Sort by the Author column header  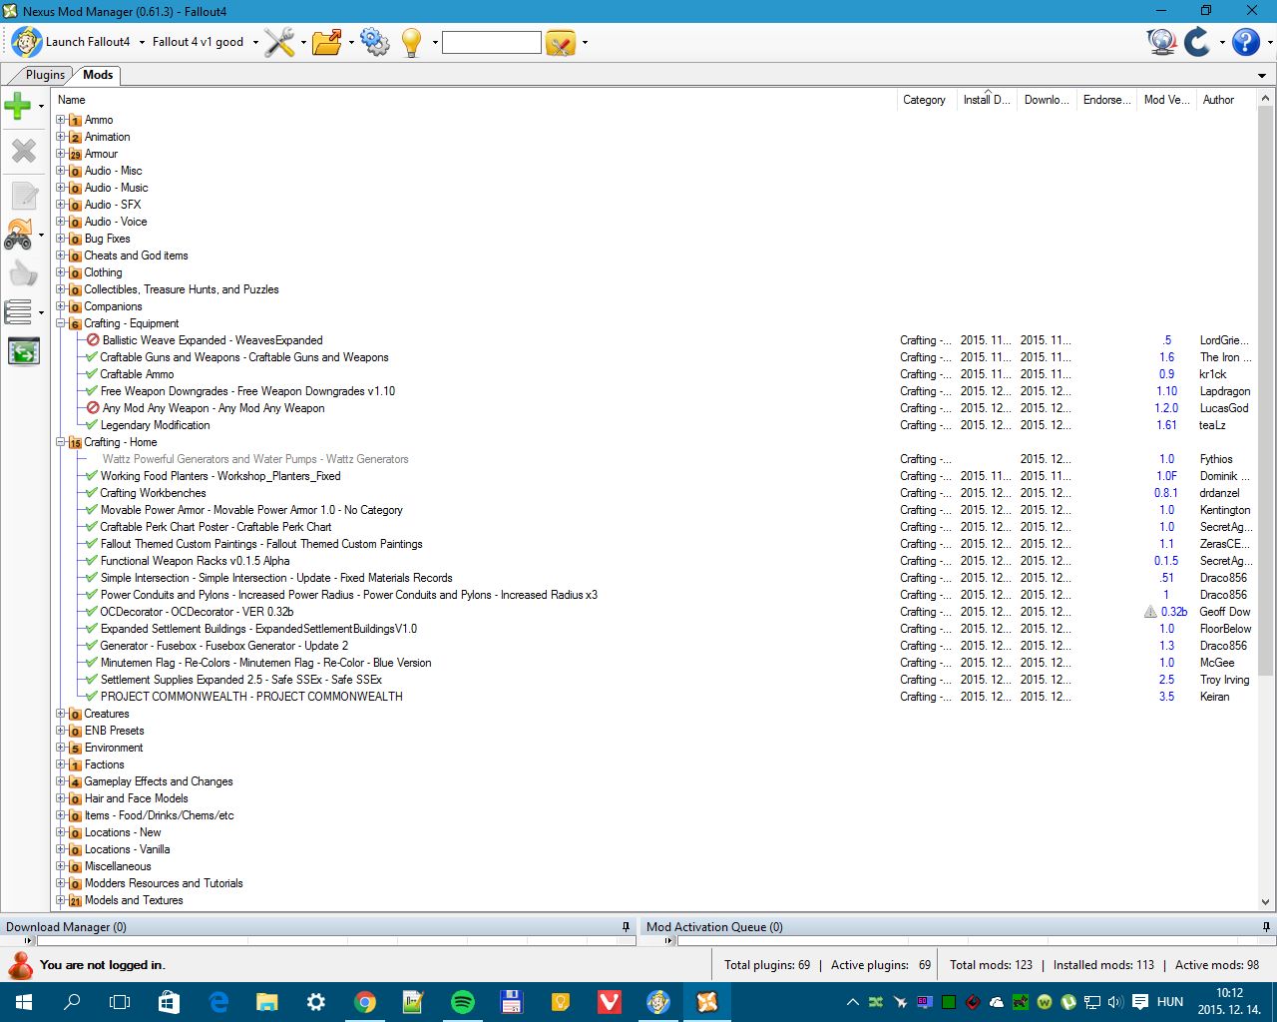[1226, 100]
